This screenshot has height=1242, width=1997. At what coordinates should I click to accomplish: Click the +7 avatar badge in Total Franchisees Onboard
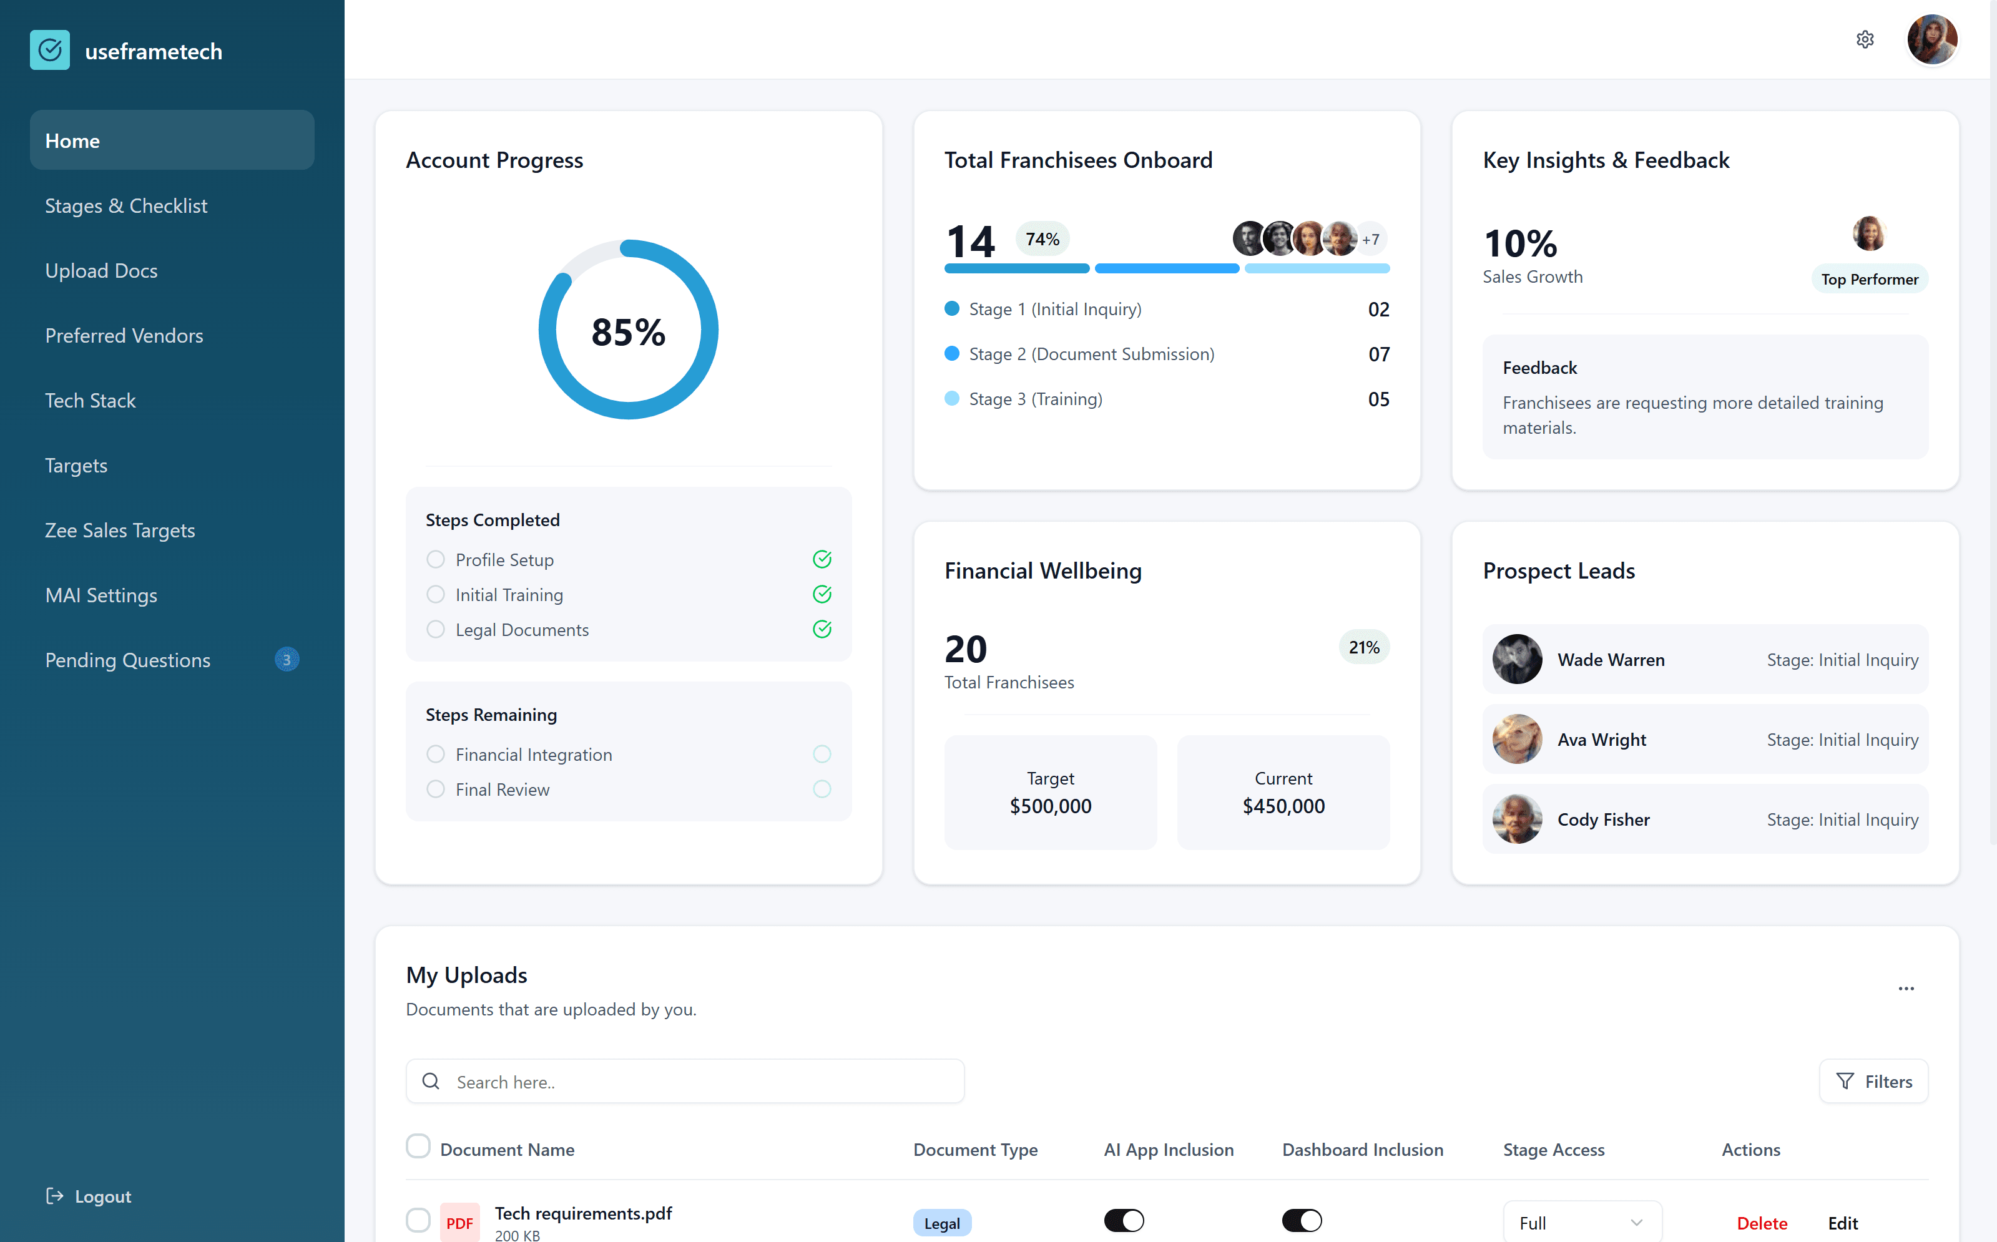point(1371,238)
